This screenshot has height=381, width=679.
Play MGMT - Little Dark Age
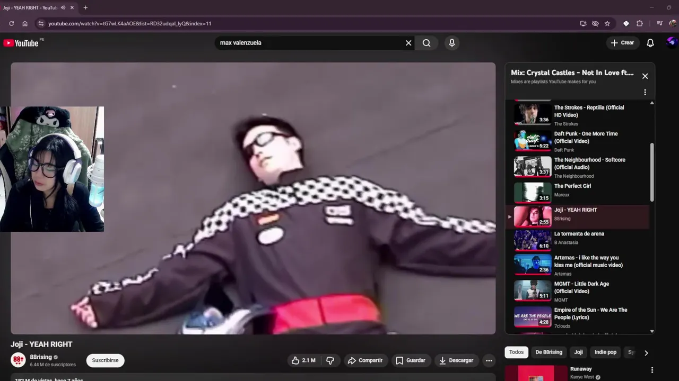578,291
